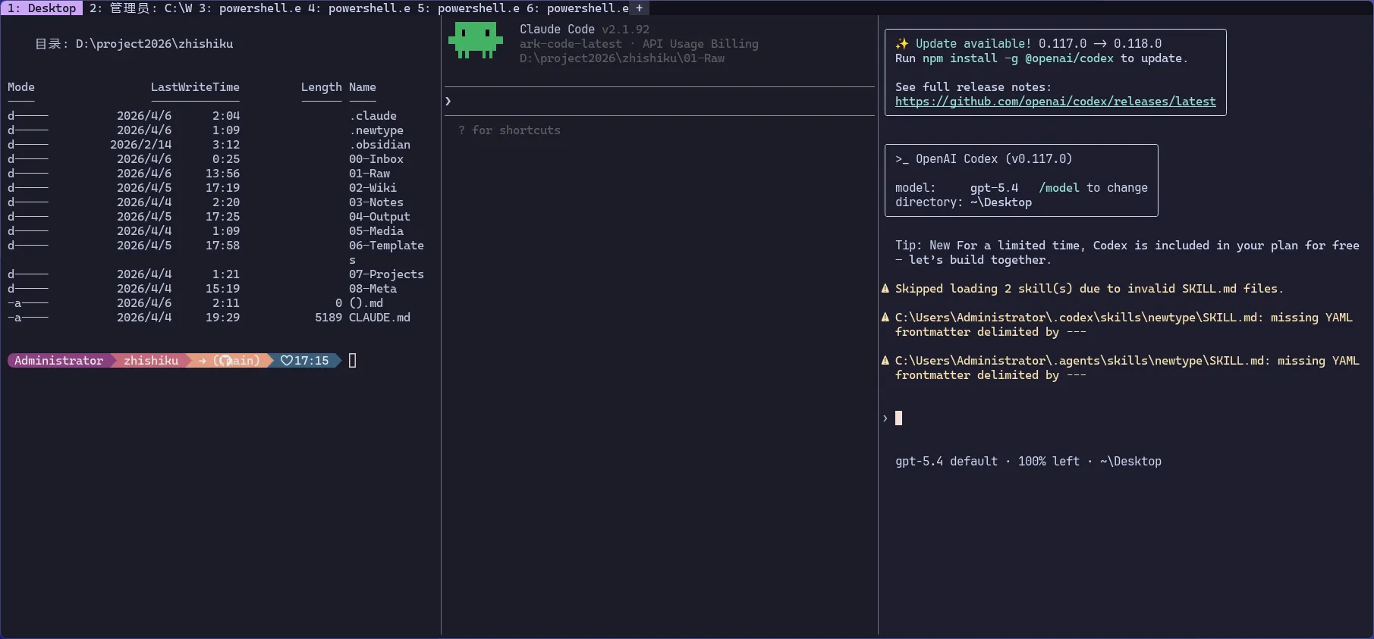The height and width of the screenshot is (639, 1374).
Task: Click the CLAUDE.md file name
Action: (379, 318)
